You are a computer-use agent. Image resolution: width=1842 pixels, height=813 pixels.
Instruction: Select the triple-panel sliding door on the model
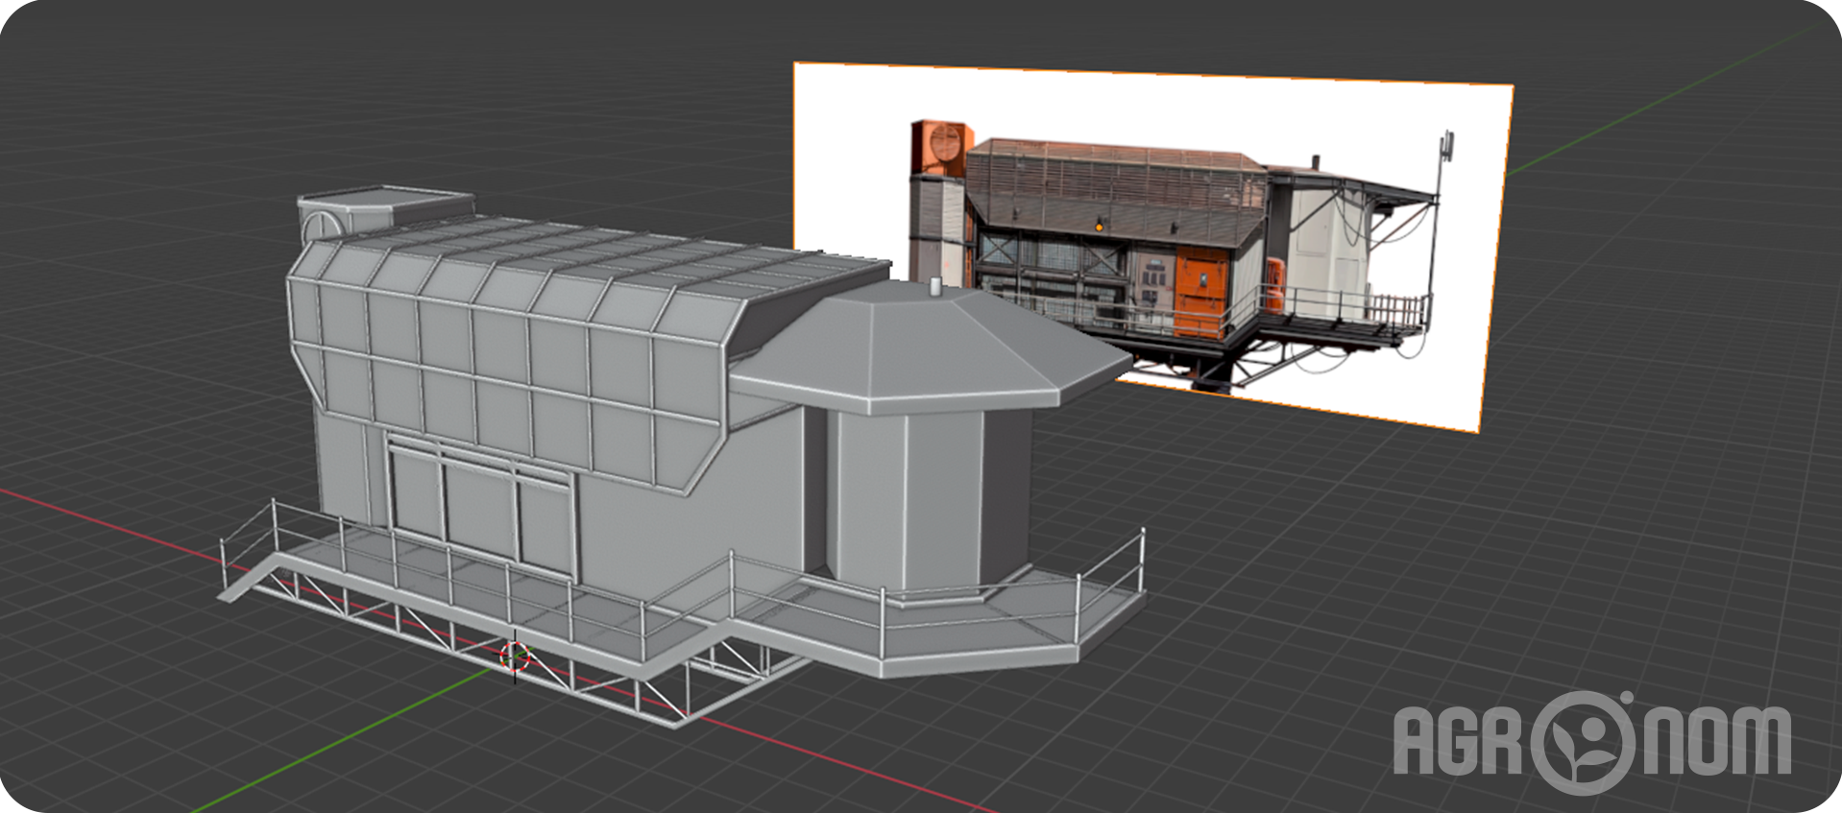pyautogui.click(x=480, y=504)
